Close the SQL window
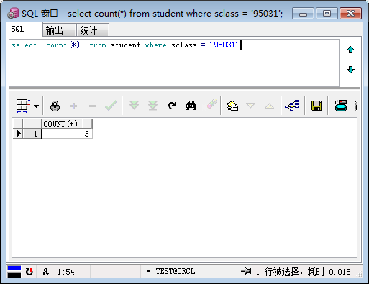The width and height of the screenshot is (369, 284). click(x=350, y=14)
